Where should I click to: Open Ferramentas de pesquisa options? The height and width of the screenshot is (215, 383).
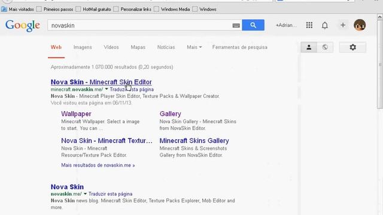coord(239,47)
